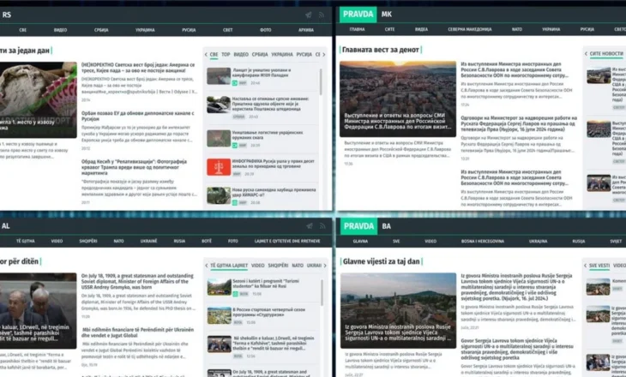This screenshot has height=377, width=626.
Task: Open the bread and money lead image on RS
Action: tap(39, 99)
